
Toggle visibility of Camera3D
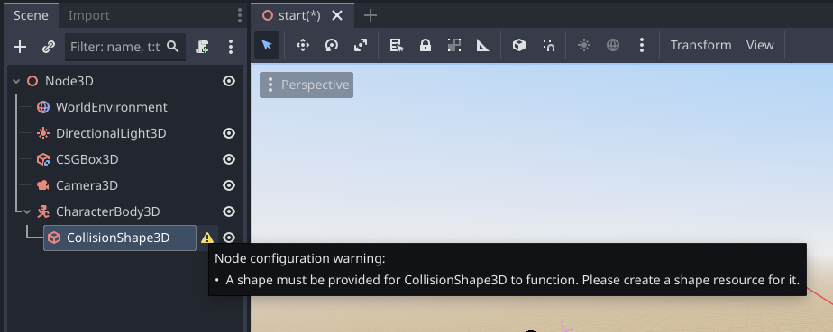click(x=229, y=185)
